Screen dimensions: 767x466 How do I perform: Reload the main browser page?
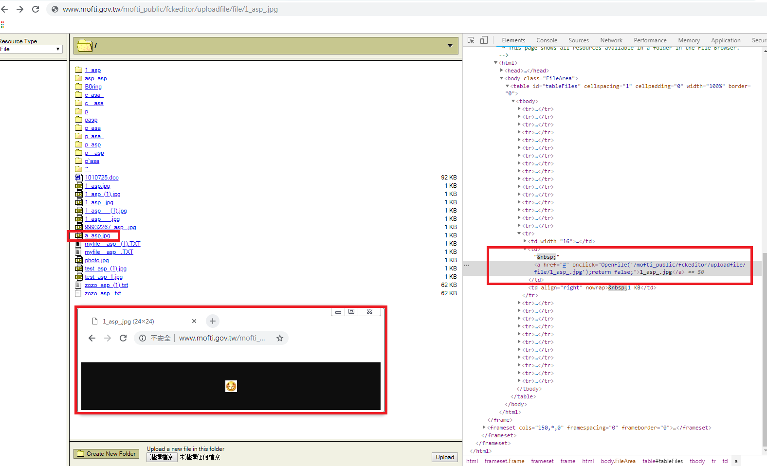point(36,9)
